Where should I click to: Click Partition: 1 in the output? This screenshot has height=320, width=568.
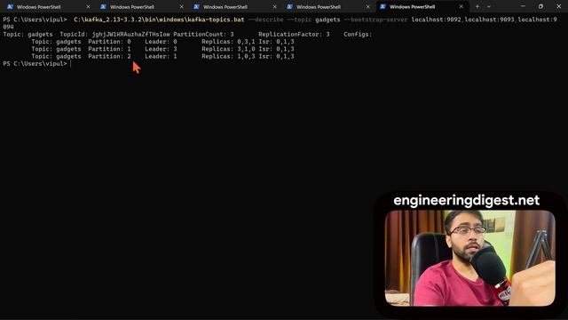[109, 49]
